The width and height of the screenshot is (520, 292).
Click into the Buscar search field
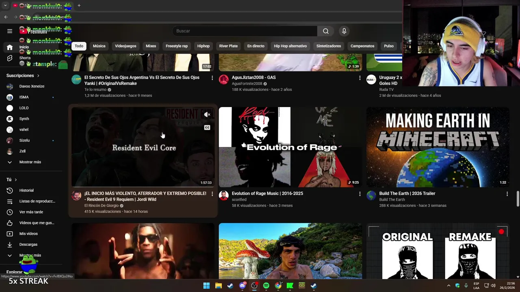click(245, 31)
